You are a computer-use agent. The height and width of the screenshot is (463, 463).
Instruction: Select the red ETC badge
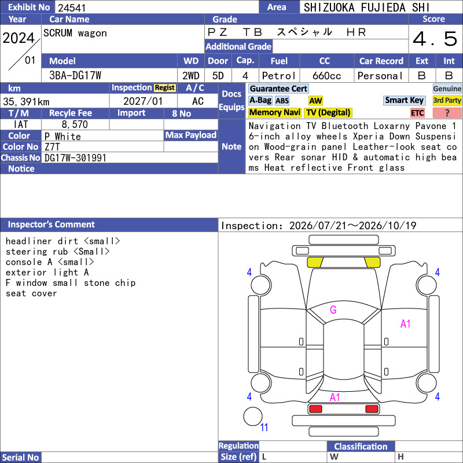(417, 113)
